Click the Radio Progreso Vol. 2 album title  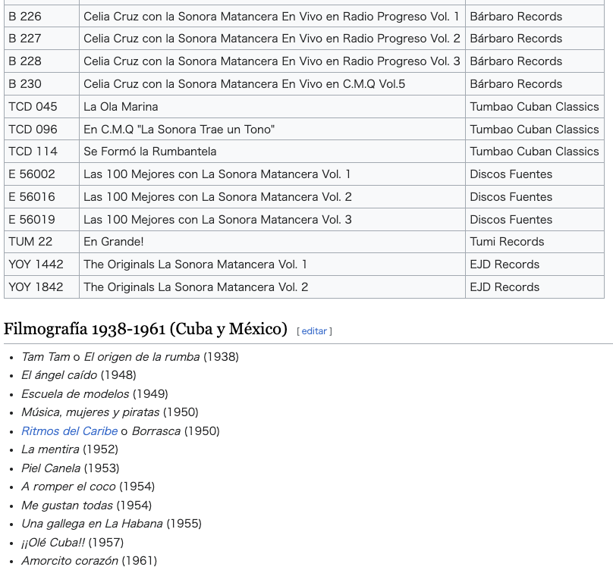(x=272, y=39)
